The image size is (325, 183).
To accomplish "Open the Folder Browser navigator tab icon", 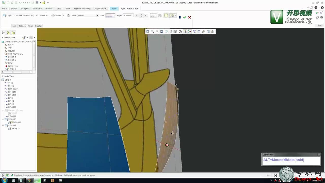I will pos(8,33).
